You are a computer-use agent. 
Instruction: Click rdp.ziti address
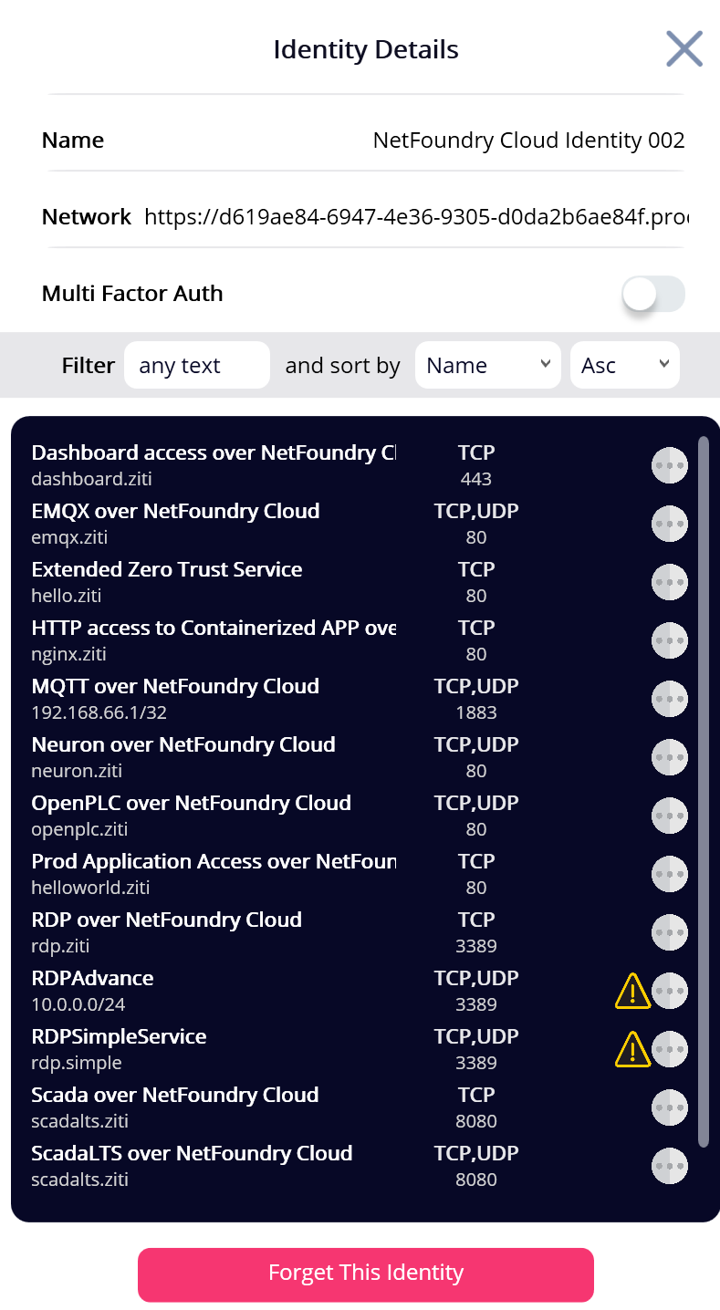[x=60, y=946]
